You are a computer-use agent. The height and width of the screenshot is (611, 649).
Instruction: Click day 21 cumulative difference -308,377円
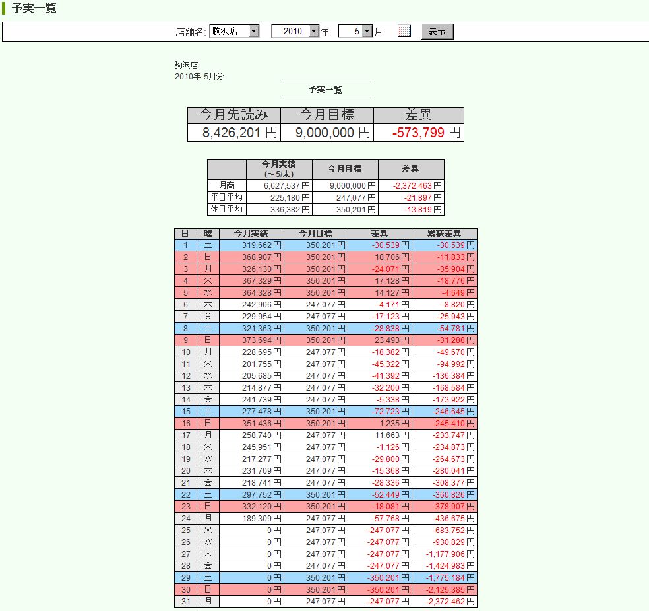pos(445,483)
